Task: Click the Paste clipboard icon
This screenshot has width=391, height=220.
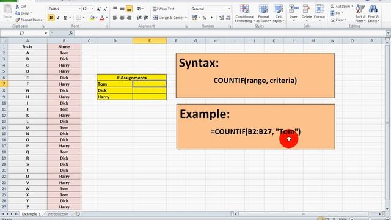Action: [7, 9]
